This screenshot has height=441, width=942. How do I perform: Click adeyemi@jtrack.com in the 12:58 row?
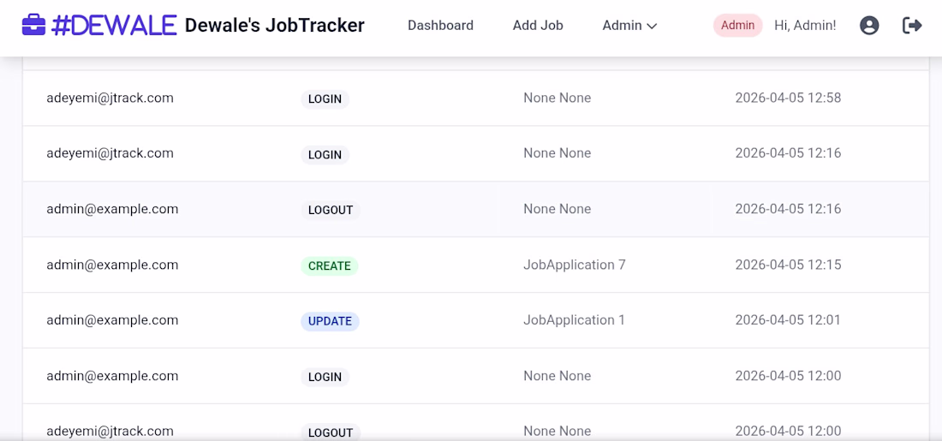(110, 98)
